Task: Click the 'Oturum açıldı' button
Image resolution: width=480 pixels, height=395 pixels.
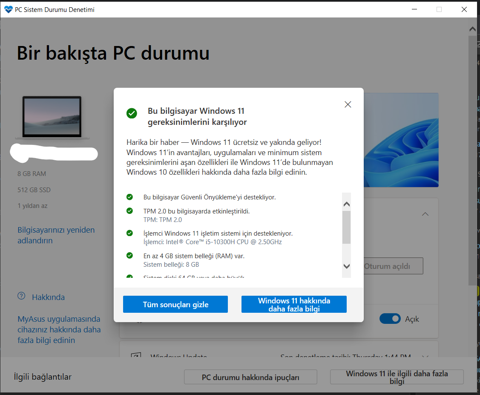Action: [394, 266]
